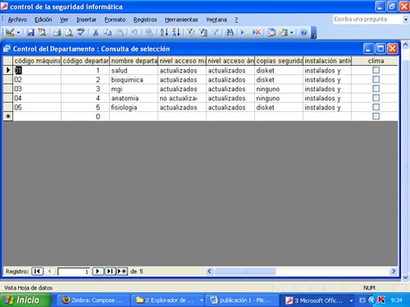Image resolution: width=410 pixels, height=307 pixels.
Task: Open the Registros menu
Action: (145, 20)
